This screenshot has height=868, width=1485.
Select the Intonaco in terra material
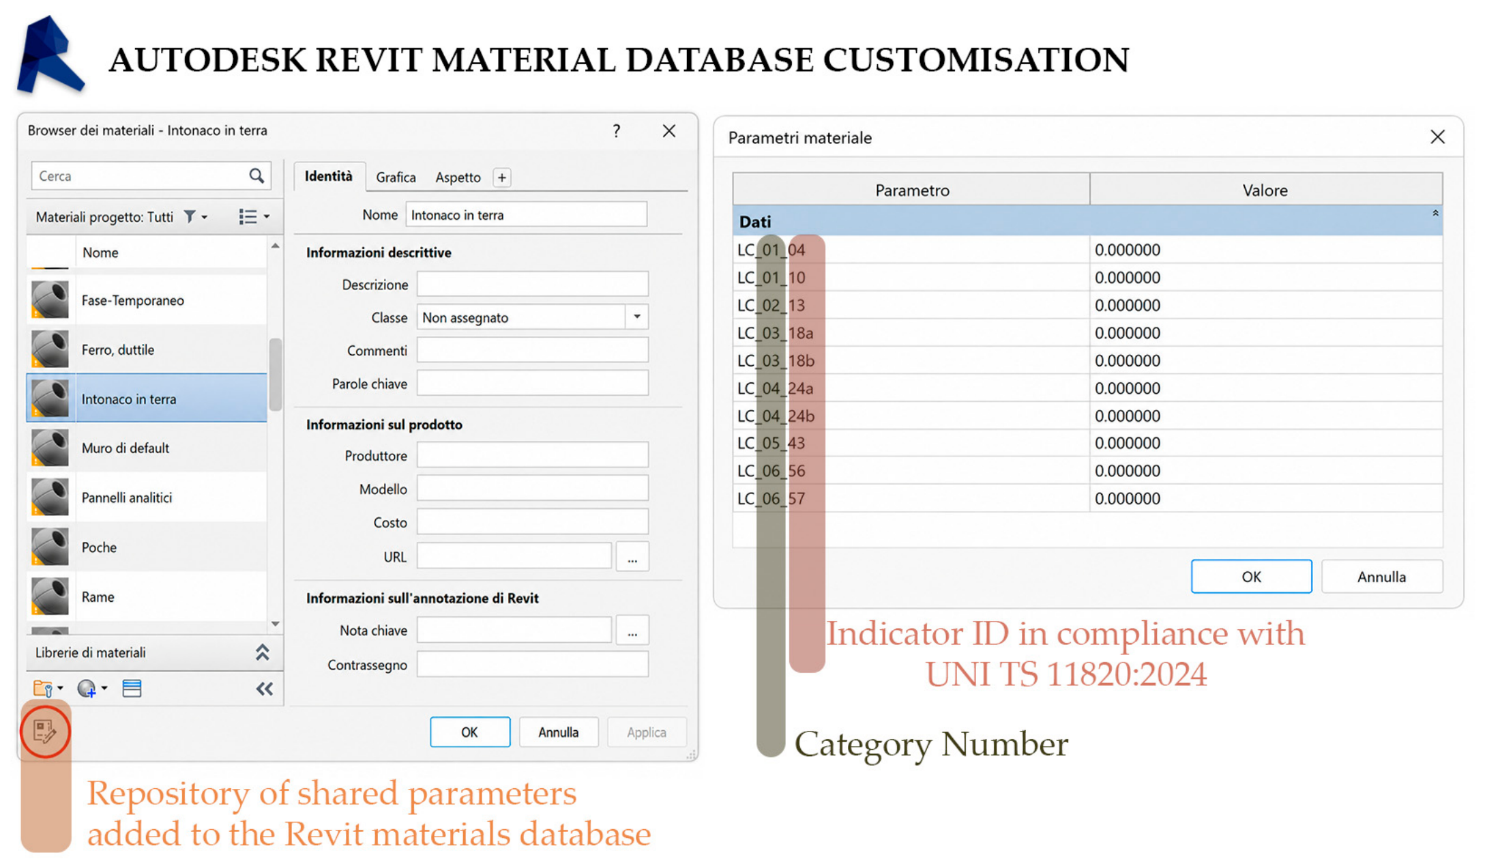tap(147, 399)
